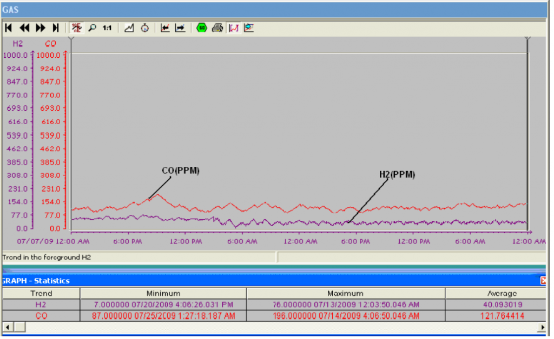
Task: Toggle the pressed ruler button in toolbar
Action: [x=76, y=28]
